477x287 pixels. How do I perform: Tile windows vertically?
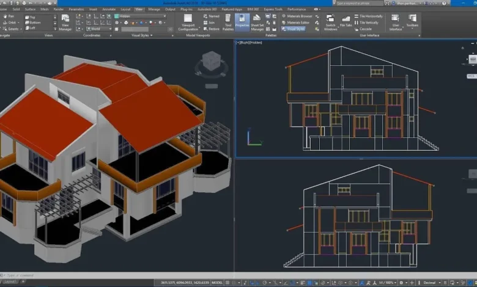(366, 23)
